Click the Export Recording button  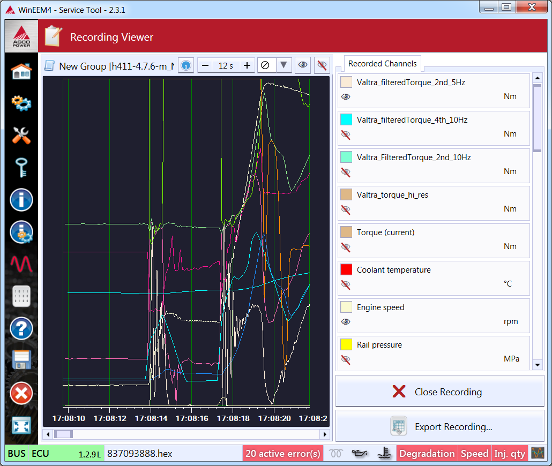click(x=439, y=427)
